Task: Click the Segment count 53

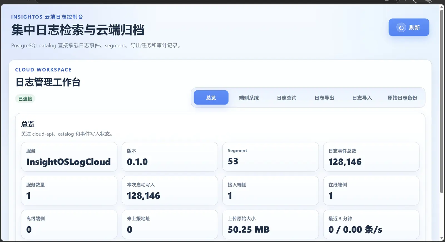Action: click(233, 161)
